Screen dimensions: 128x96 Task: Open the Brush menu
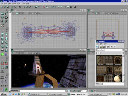(14, 3)
